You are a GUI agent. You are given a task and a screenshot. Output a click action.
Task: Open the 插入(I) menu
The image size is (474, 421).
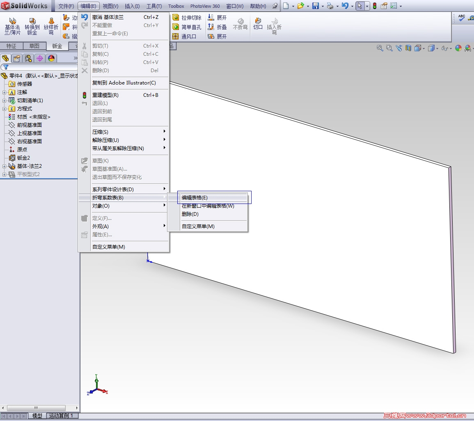(x=132, y=6)
